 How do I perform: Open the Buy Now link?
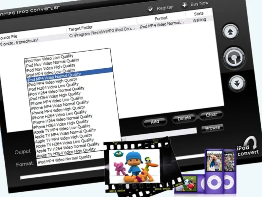pos(199,4)
